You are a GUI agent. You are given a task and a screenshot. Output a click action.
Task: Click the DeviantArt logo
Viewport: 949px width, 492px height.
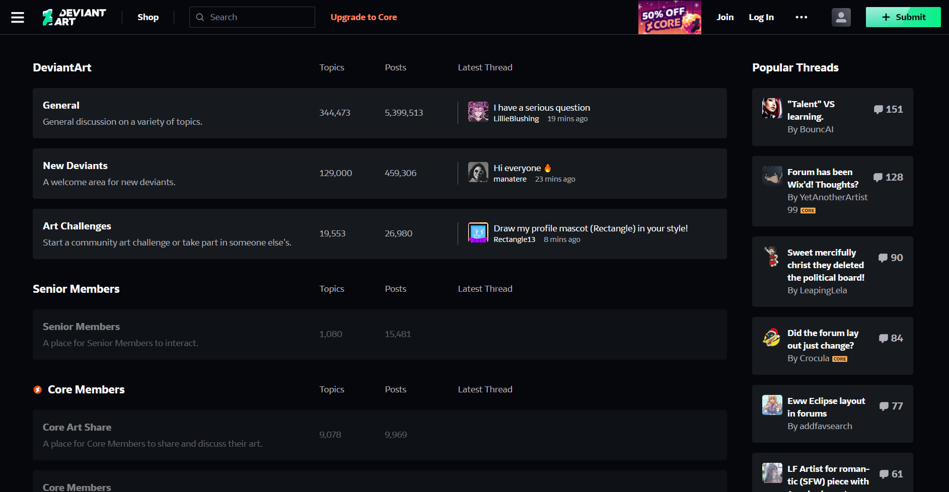pyautogui.click(x=74, y=17)
